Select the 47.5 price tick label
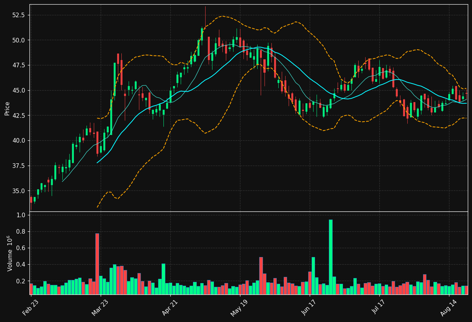This screenshot has width=472, height=322. (19, 65)
